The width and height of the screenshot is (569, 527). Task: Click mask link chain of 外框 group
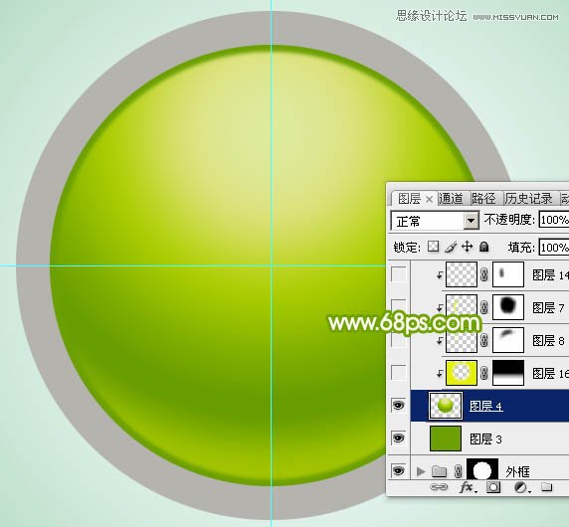tap(458, 471)
